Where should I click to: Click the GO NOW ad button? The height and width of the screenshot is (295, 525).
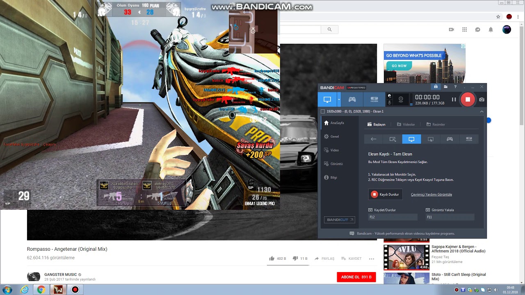(399, 66)
